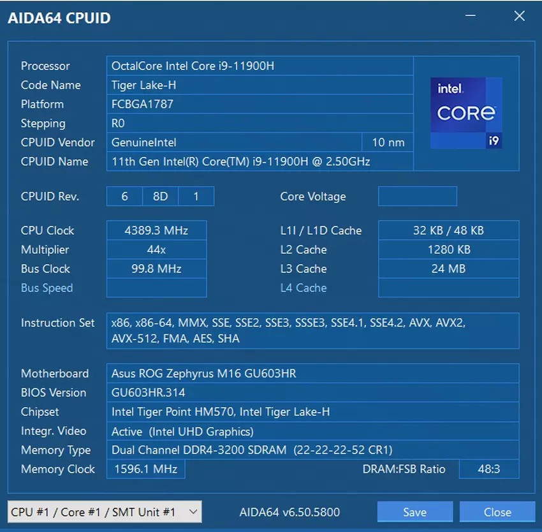Screen dimensions: 542x532
Task: Click the 10 nm process node box
Action: (x=388, y=142)
